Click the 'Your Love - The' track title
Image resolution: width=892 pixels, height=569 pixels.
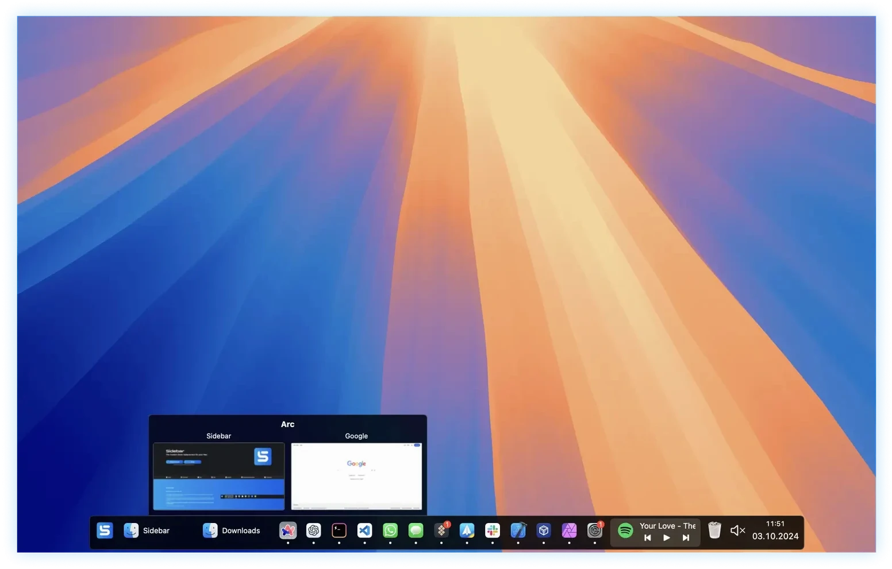tap(667, 526)
